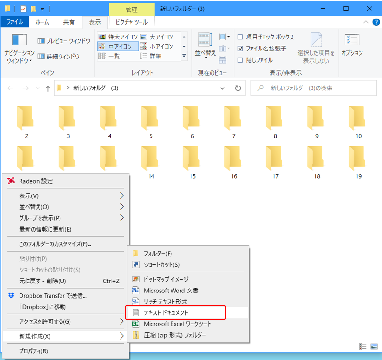The height and width of the screenshot is (360, 382).
Task: Click the Help question mark icon
Action: point(376,22)
